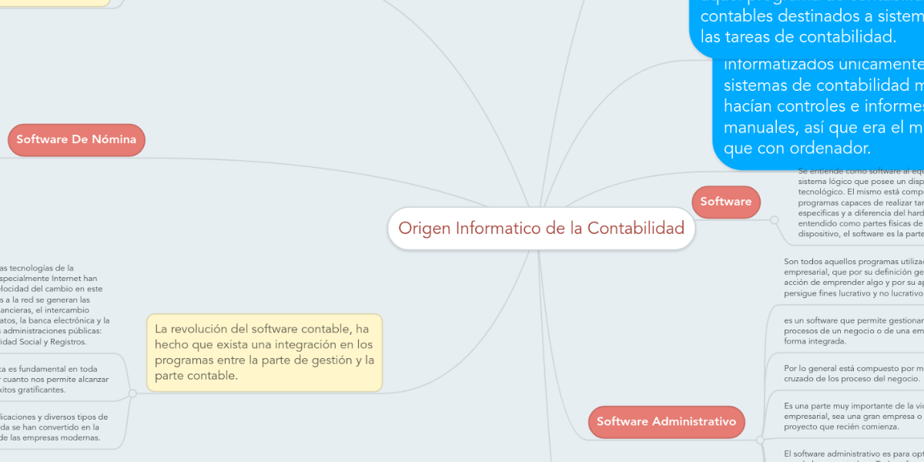Collapse the branch circle beside Software node
924x462 pixels.
(x=774, y=219)
